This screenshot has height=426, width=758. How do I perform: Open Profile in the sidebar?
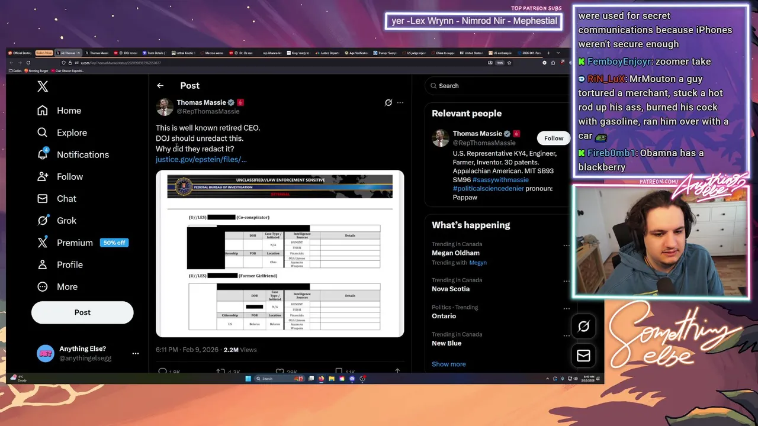point(60,264)
